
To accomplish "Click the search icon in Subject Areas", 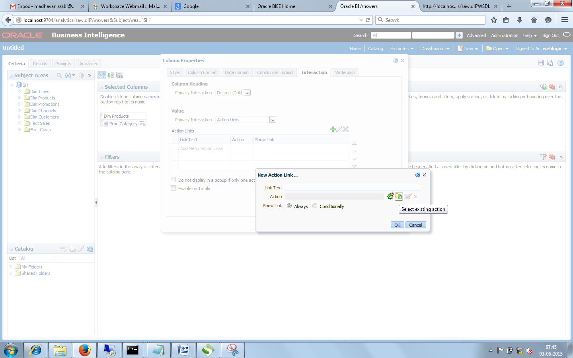I will (59, 75).
